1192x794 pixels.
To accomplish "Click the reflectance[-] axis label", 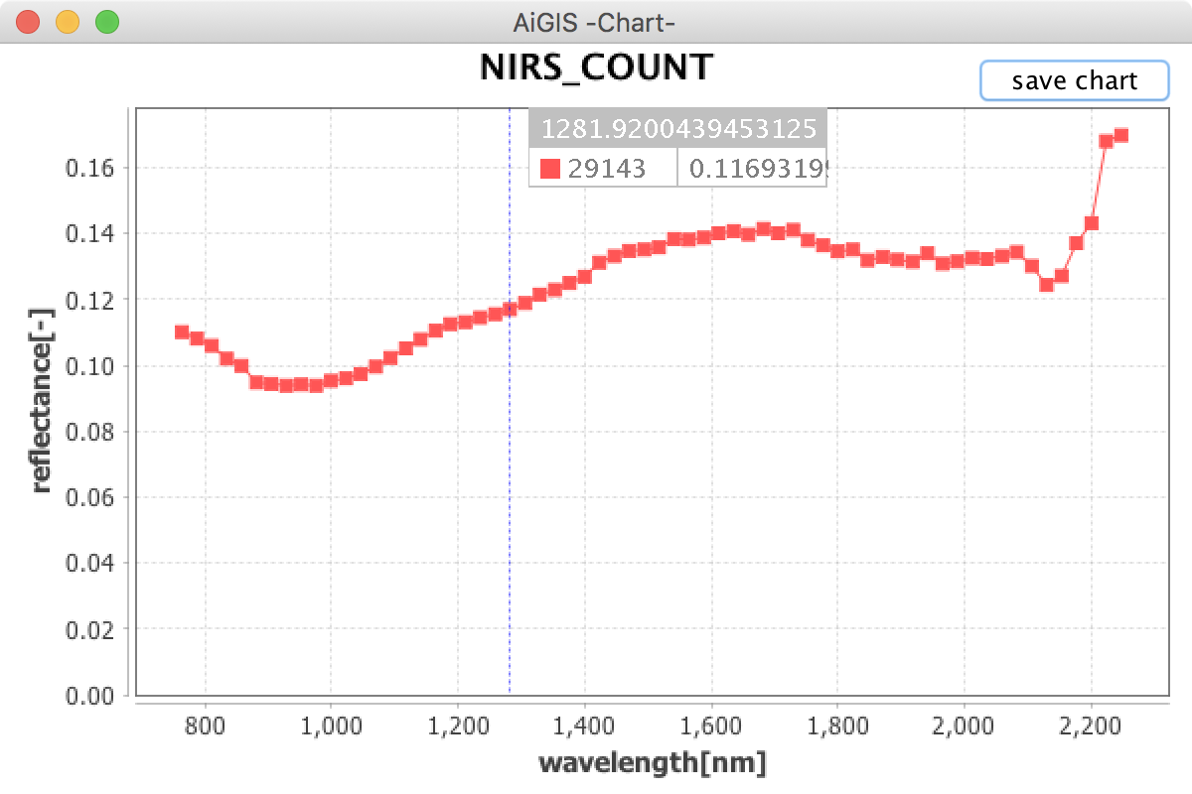I will tap(41, 399).
